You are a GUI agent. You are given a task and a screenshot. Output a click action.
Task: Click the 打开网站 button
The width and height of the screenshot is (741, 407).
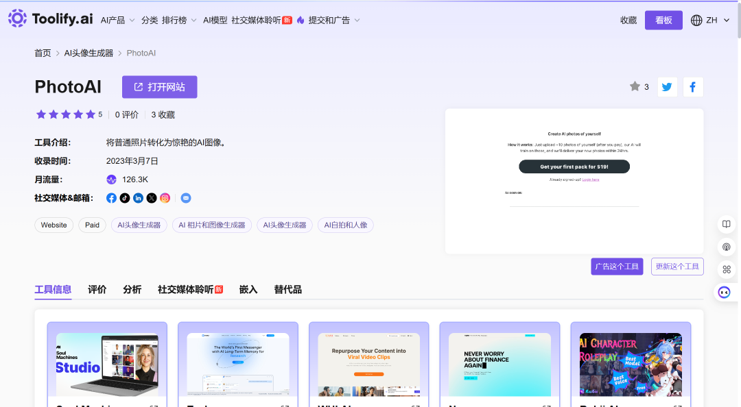[x=160, y=87]
